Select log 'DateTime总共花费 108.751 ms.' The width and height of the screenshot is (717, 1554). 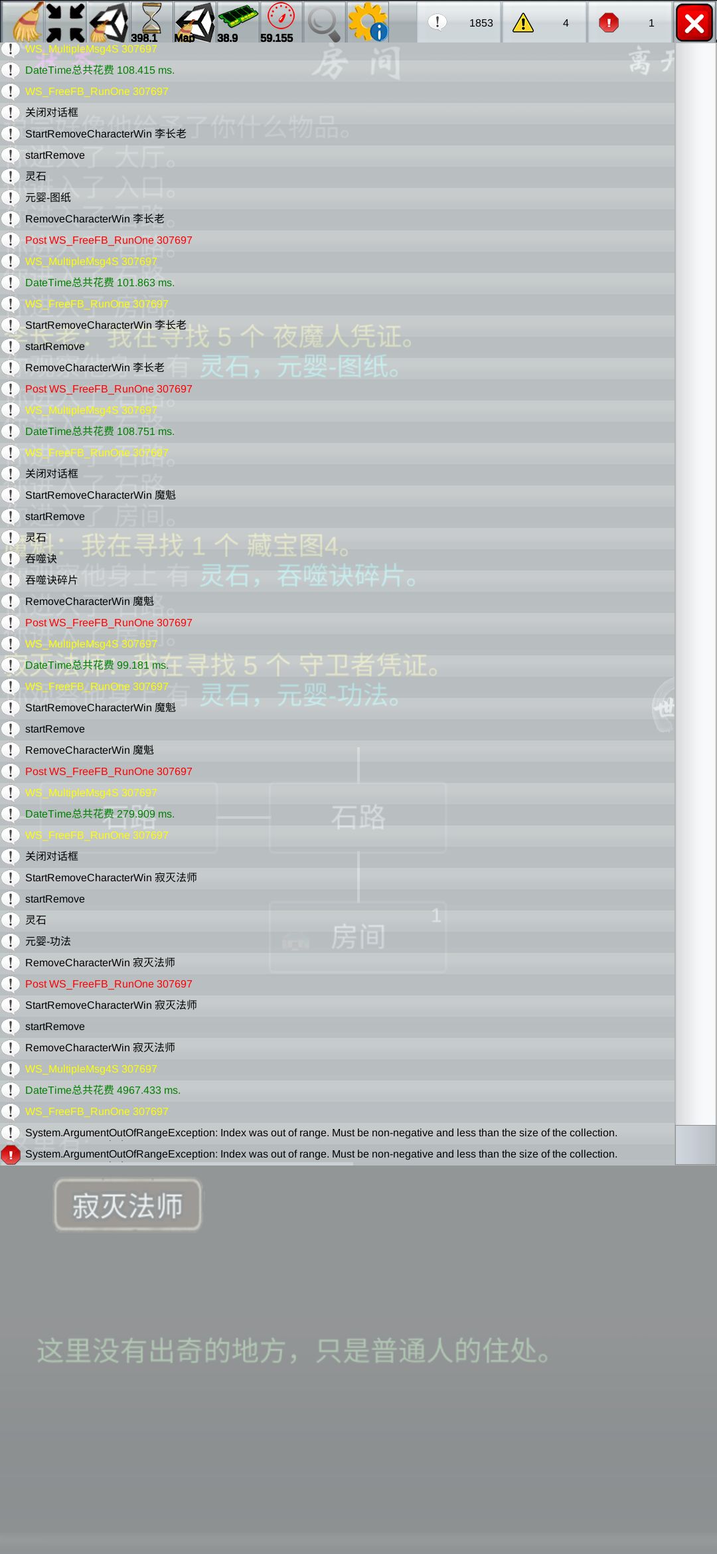[337, 432]
